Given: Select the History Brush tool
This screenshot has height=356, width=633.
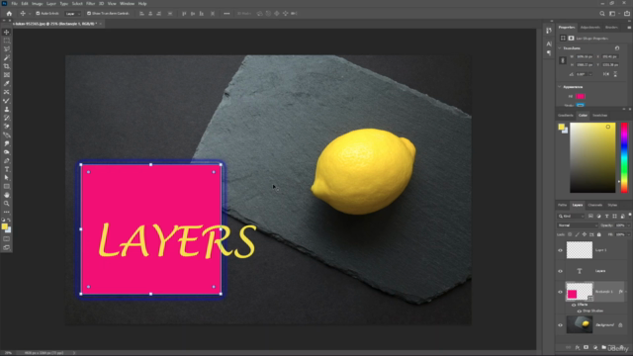Looking at the screenshot, I should pyautogui.click(x=7, y=118).
